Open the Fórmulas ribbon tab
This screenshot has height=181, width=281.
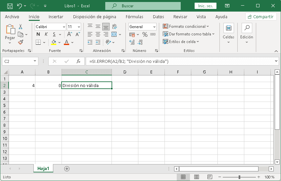pyautogui.click(x=134, y=17)
